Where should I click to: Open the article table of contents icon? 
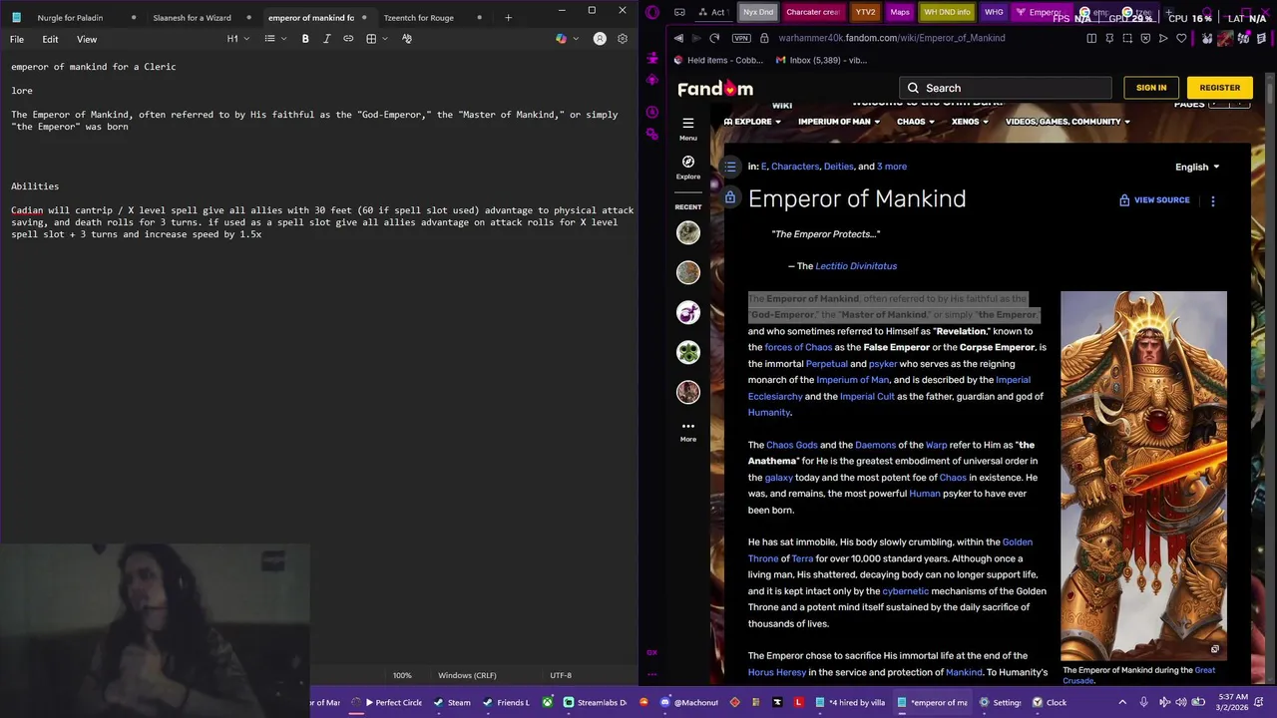(730, 167)
